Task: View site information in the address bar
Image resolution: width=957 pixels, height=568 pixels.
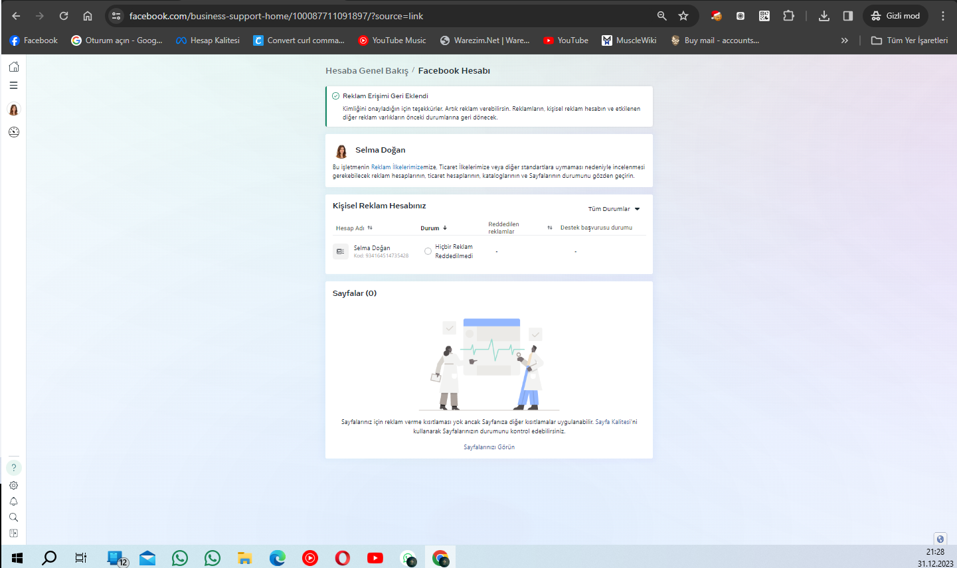Action: pyautogui.click(x=116, y=16)
